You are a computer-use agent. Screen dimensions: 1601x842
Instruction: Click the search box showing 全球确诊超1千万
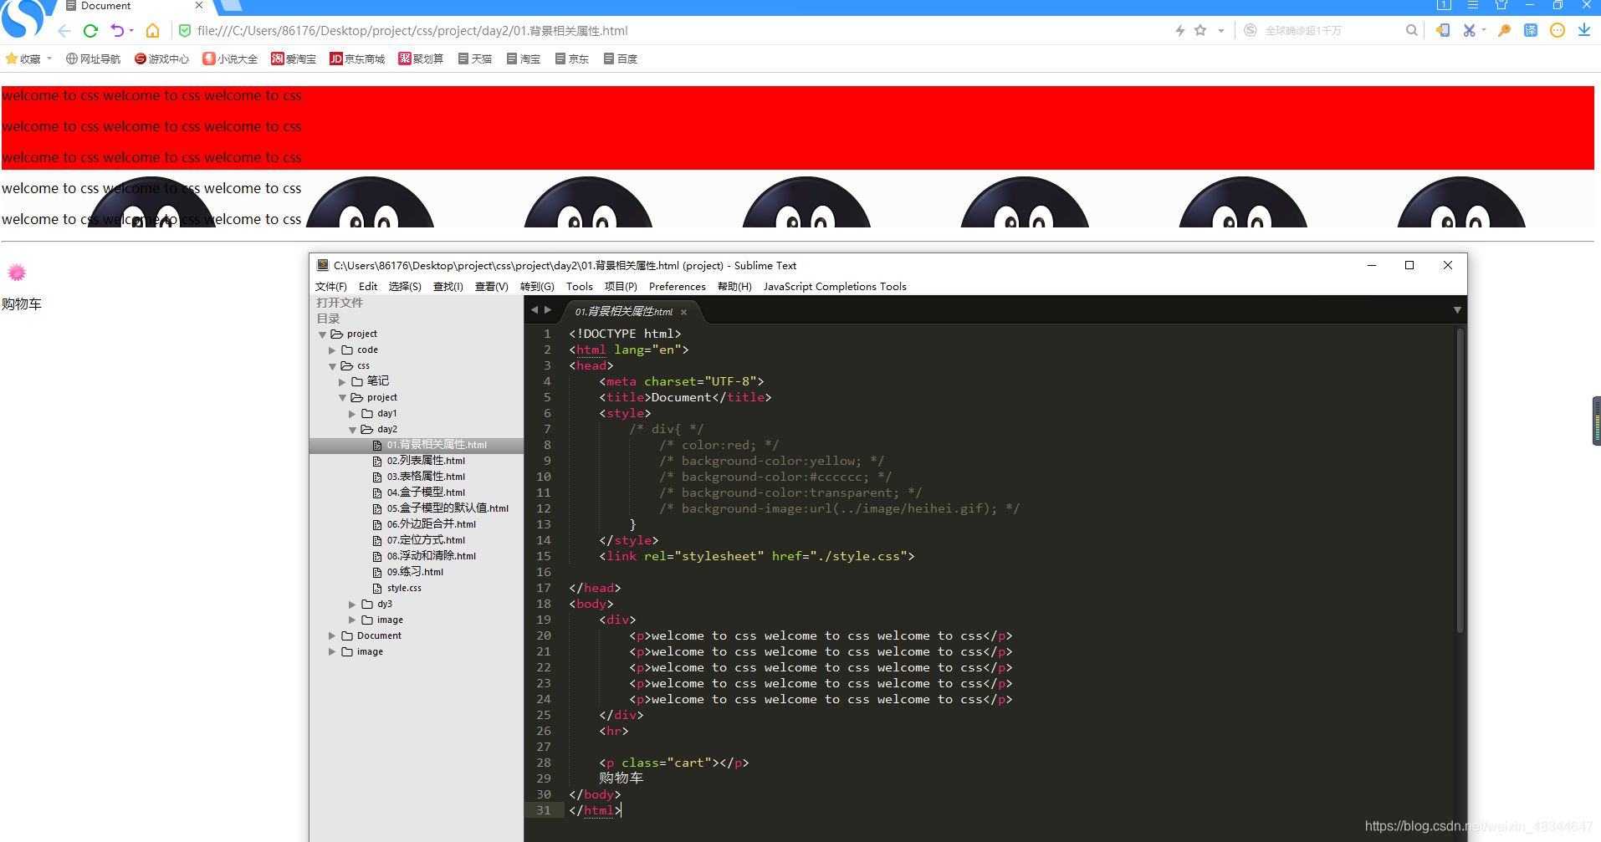(1330, 31)
